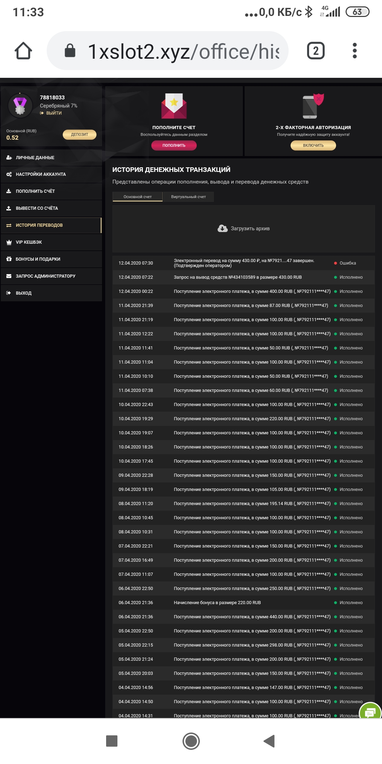Image resolution: width=382 pixels, height=764 pixels.
Task: Click the ВКЛЮЧИТЬ two-factor button
Action: 313,145
